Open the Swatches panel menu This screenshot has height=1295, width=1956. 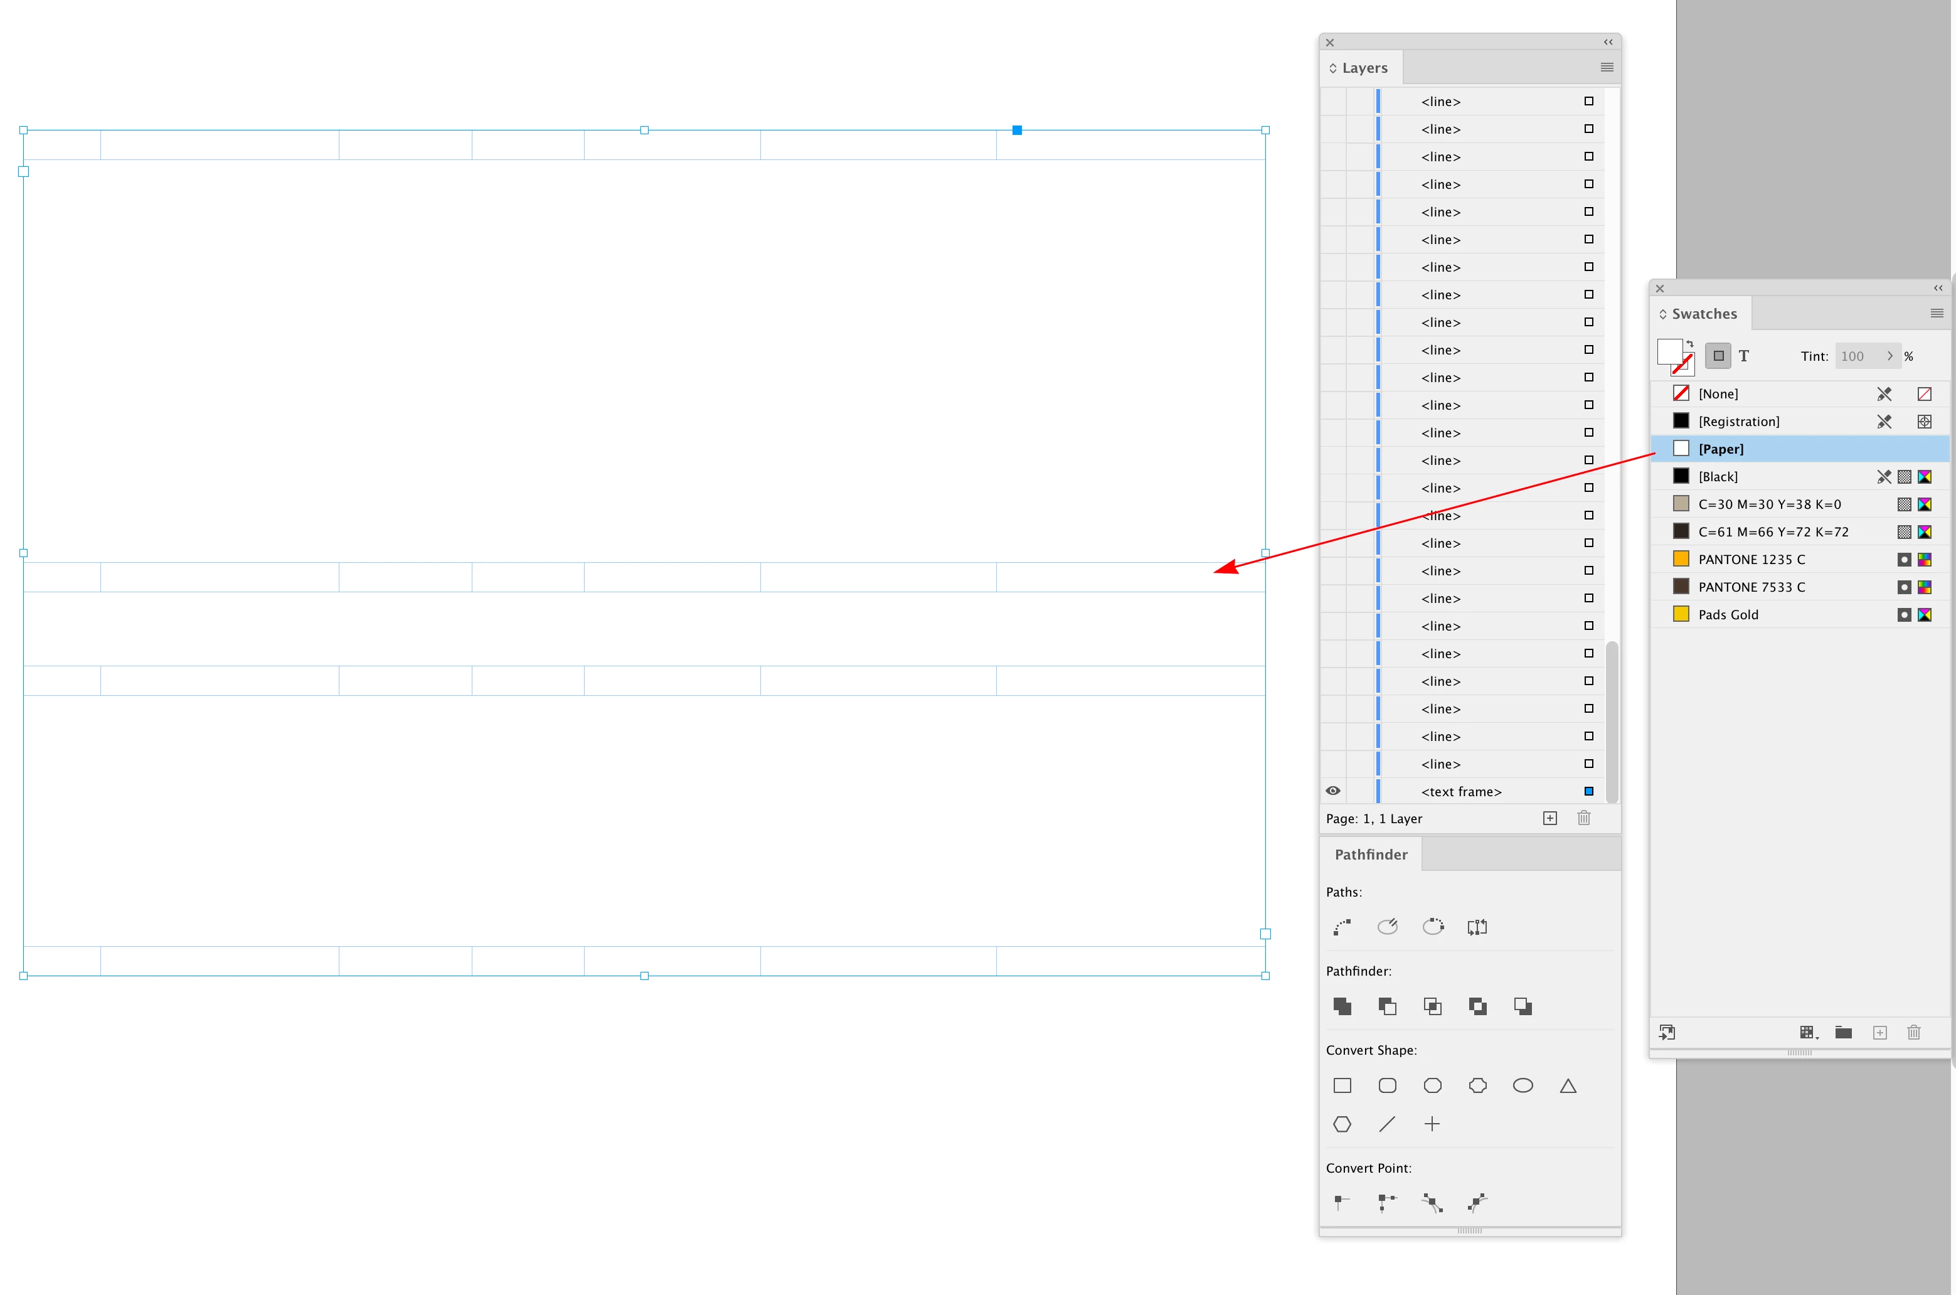pos(1936,313)
